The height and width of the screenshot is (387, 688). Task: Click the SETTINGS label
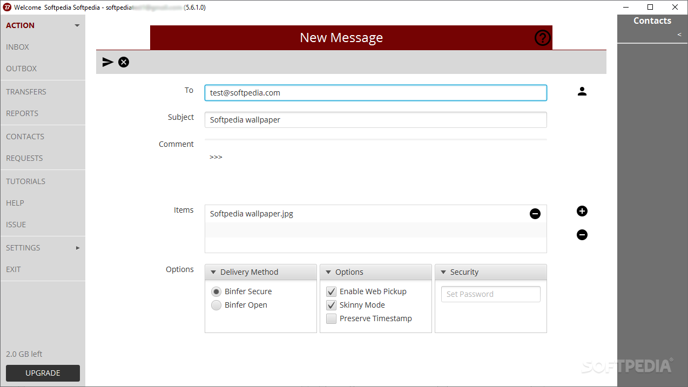[x=23, y=248]
